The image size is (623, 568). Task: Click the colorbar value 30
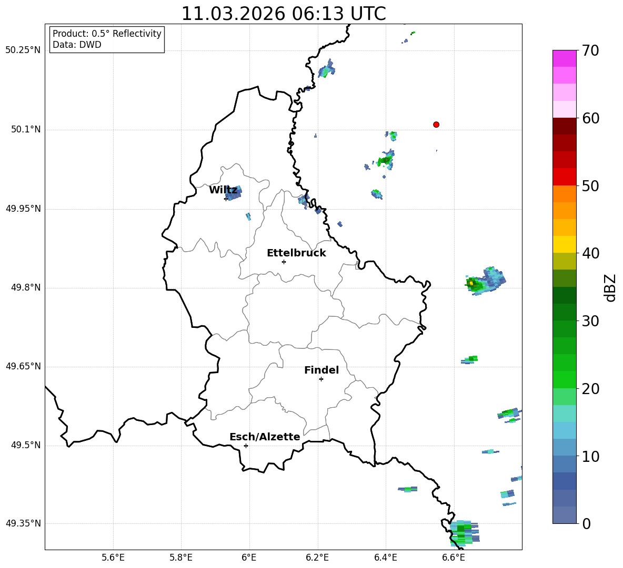click(x=590, y=321)
